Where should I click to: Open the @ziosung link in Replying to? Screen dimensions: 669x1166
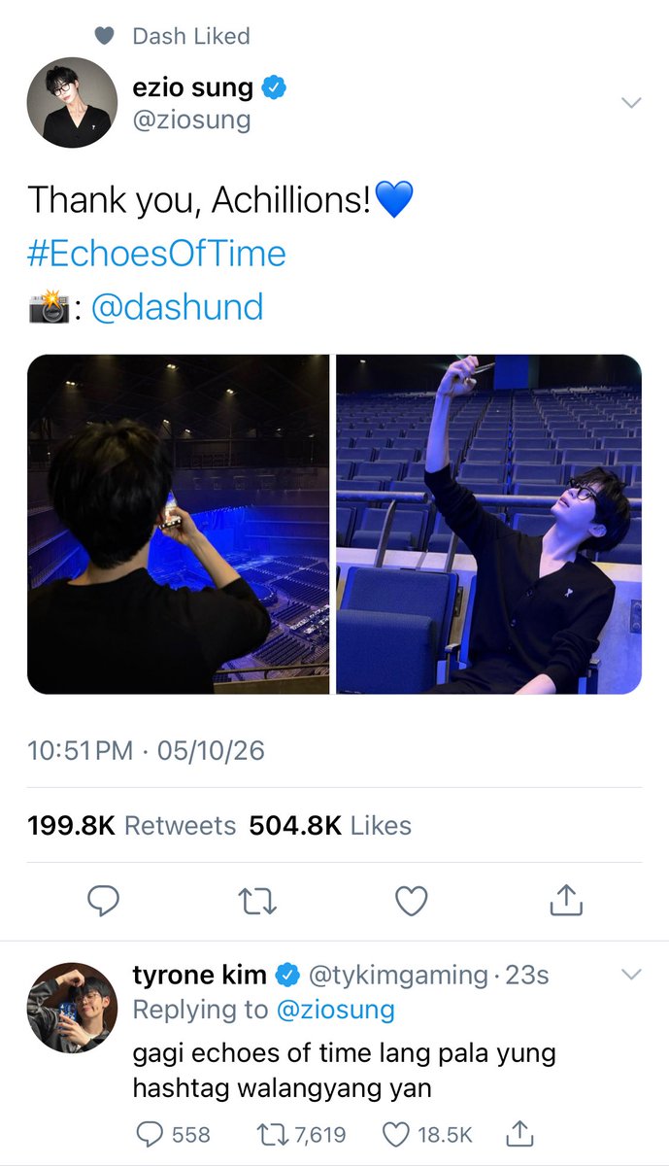pos(336,1010)
